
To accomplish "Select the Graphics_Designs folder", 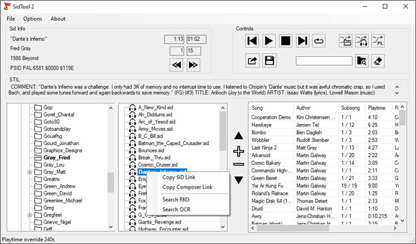I will 63,151.
